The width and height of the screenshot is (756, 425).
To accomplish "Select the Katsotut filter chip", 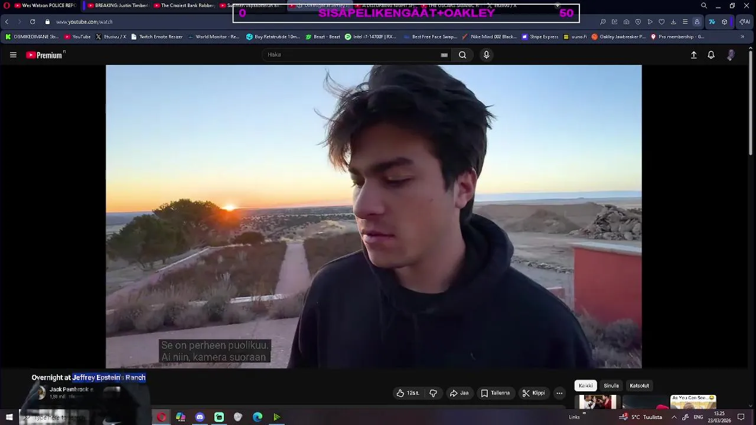I will coord(639,385).
